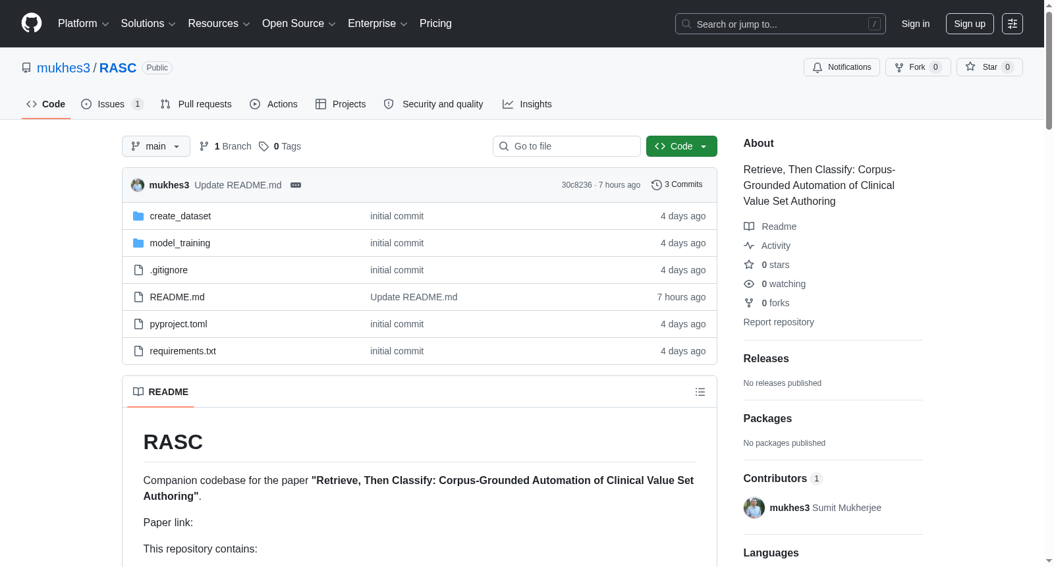Switch to the Pull requests tab
Image resolution: width=1054 pixels, height=567 pixels.
pyautogui.click(x=196, y=104)
